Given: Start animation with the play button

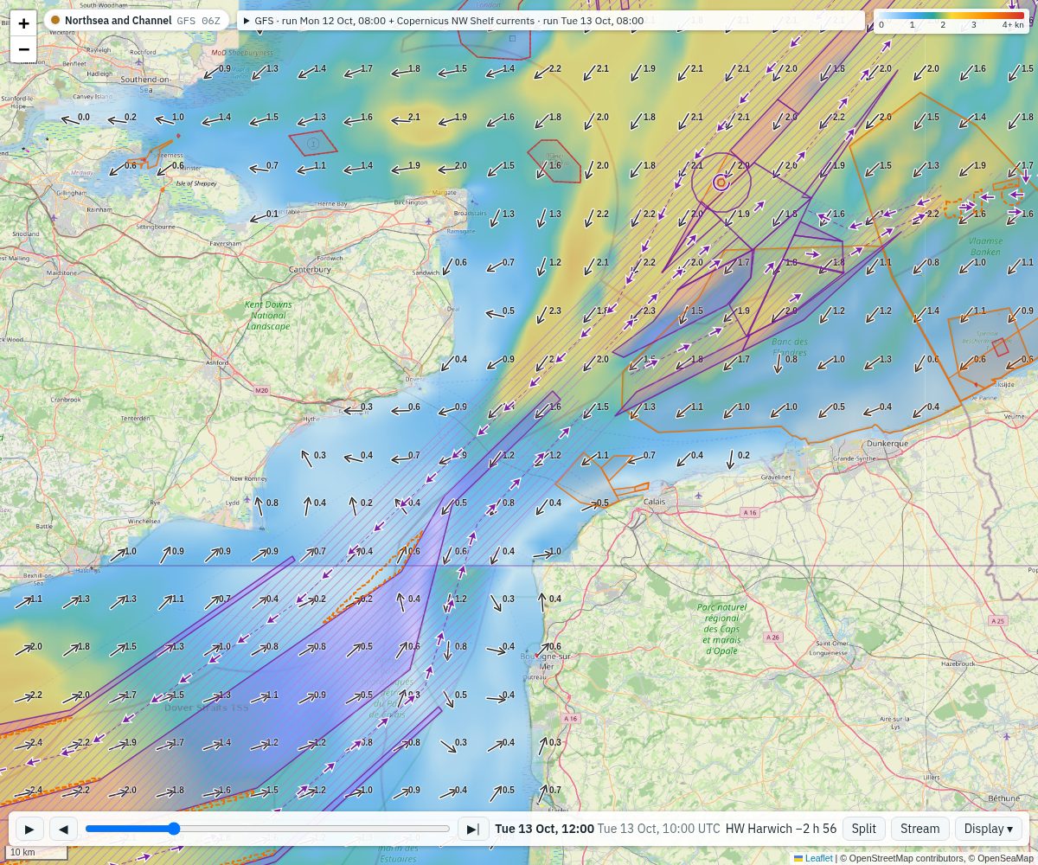Looking at the screenshot, I should click(x=29, y=829).
